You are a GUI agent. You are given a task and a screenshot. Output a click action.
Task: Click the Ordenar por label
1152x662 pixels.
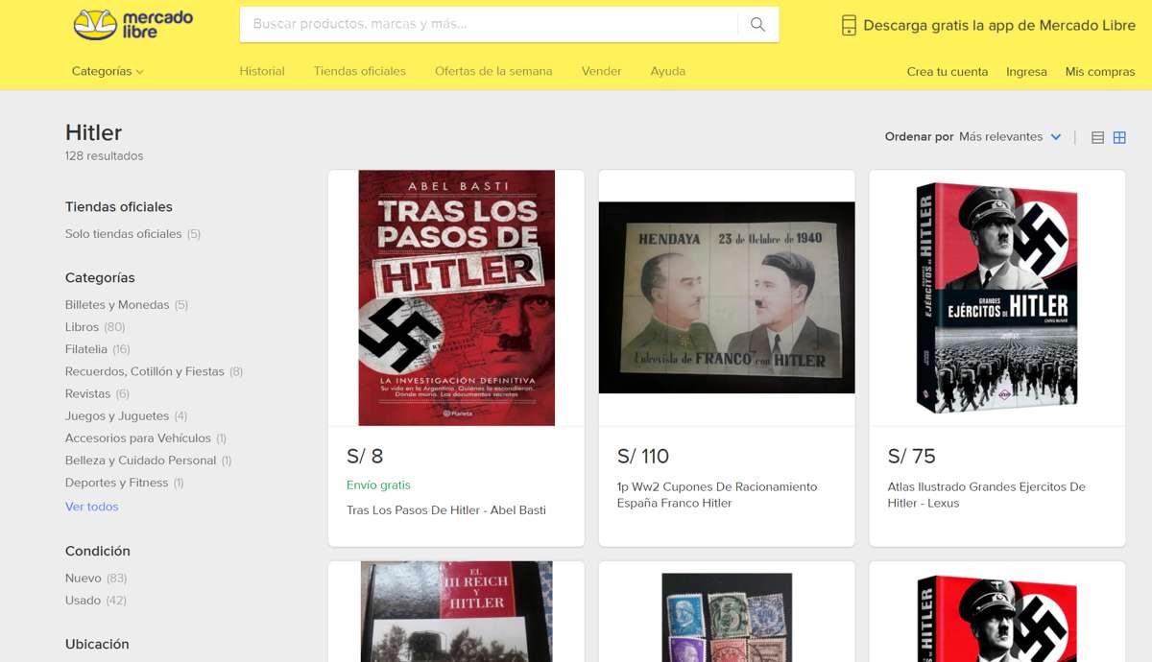tap(920, 137)
